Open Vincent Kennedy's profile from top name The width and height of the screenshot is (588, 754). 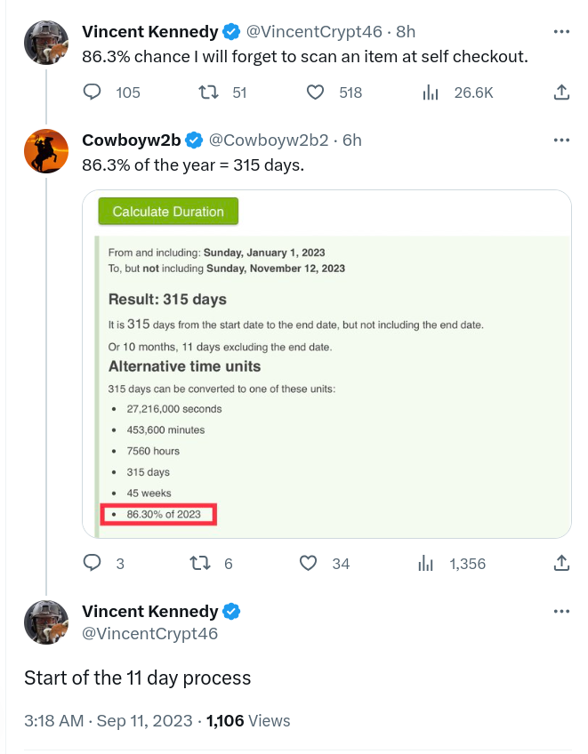(149, 32)
